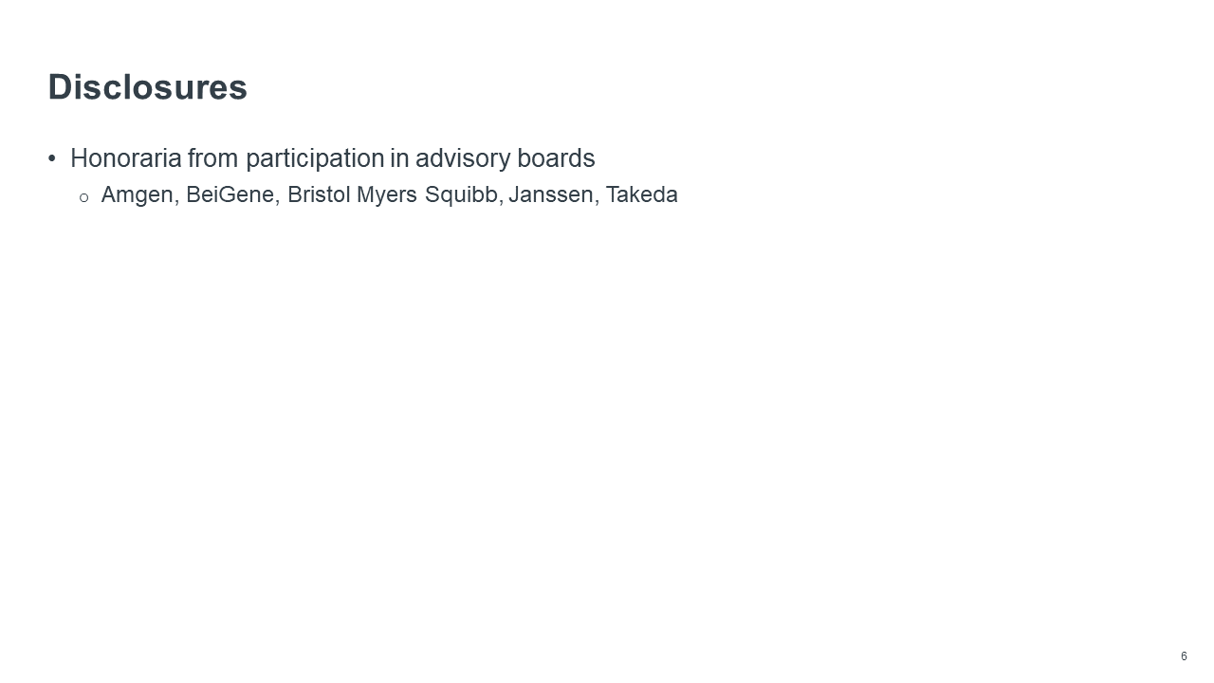Click the word "Bristol"
Image resolution: width=1214 pixels, height=683 pixels.
click(x=319, y=195)
